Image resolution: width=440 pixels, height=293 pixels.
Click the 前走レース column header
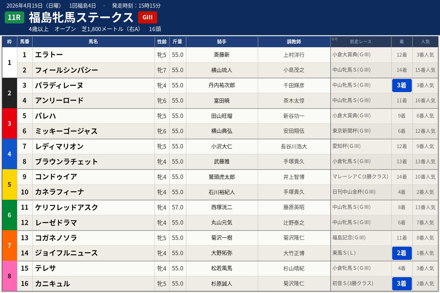[361, 42]
